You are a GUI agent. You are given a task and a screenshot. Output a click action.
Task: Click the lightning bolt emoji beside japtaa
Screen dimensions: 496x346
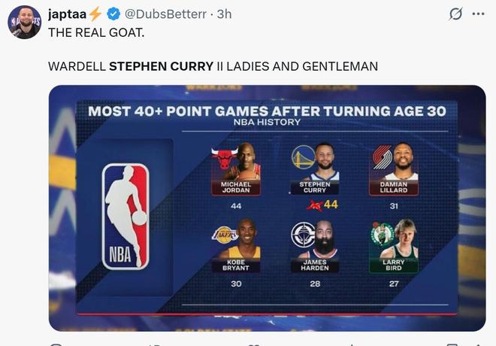pos(95,14)
